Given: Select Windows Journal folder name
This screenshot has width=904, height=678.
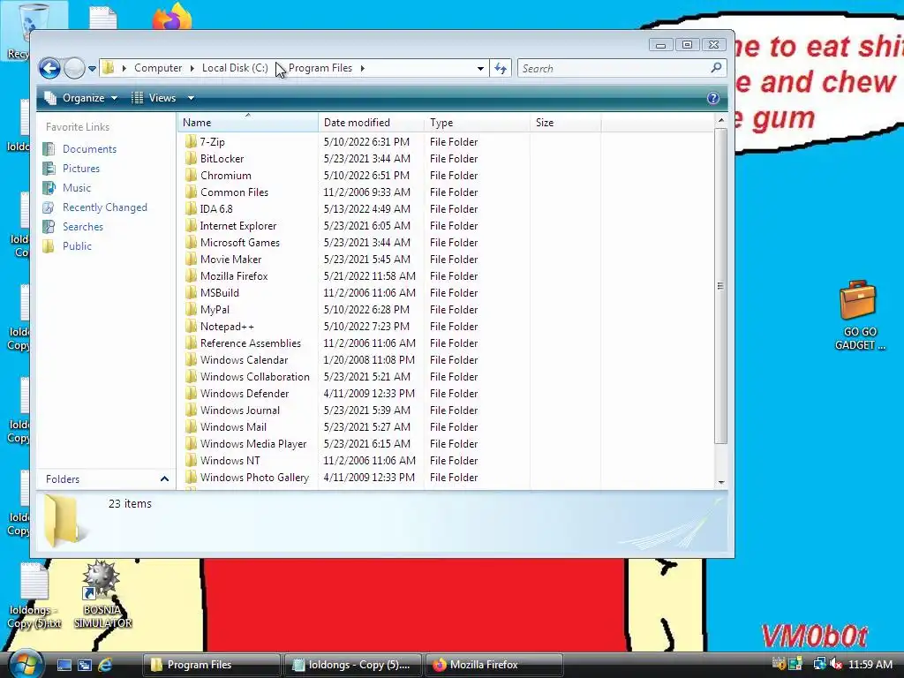Looking at the screenshot, I should (x=240, y=411).
